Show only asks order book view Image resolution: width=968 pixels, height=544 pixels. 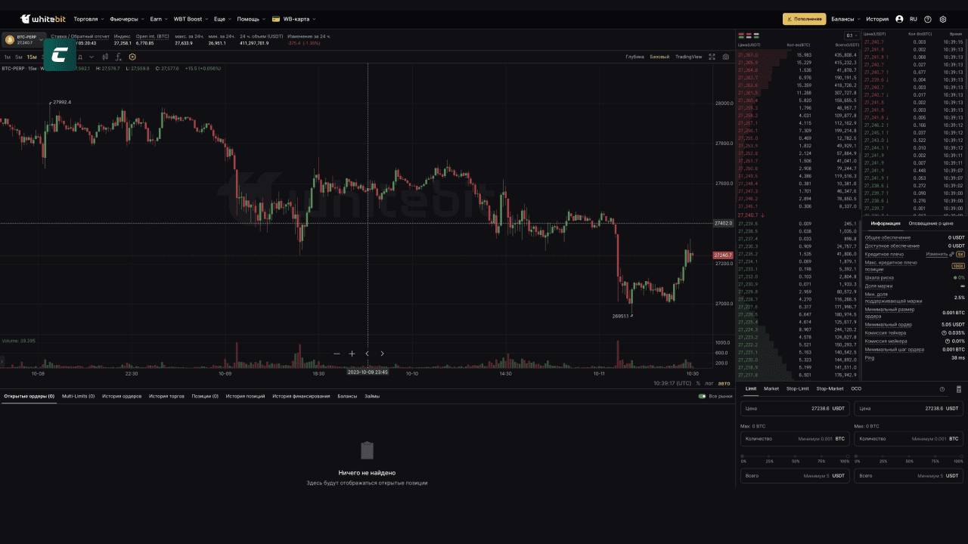[x=749, y=36]
